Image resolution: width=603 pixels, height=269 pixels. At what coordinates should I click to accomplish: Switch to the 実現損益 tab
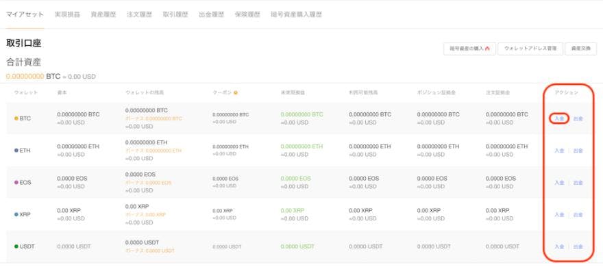[67, 14]
